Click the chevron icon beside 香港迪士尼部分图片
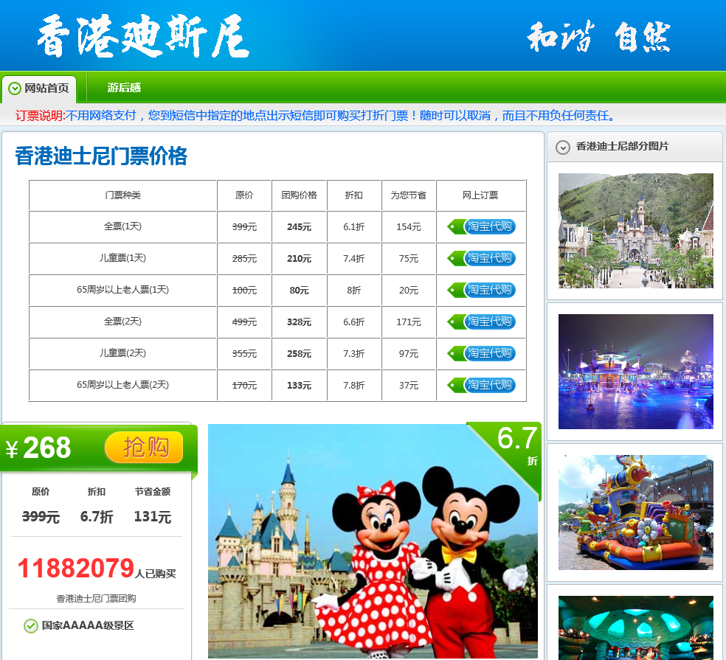 pos(562,147)
